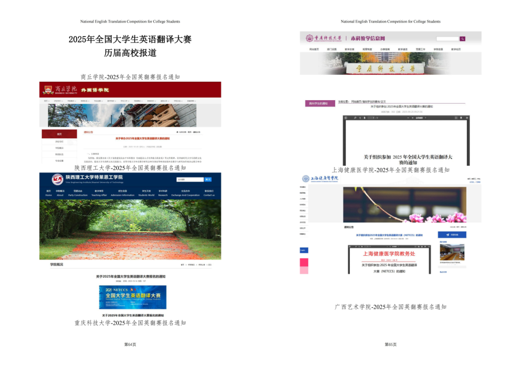
Task: Click the heading 广西艺术学院-2025年全国英翻赛报名通知
Action: point(391,307)
